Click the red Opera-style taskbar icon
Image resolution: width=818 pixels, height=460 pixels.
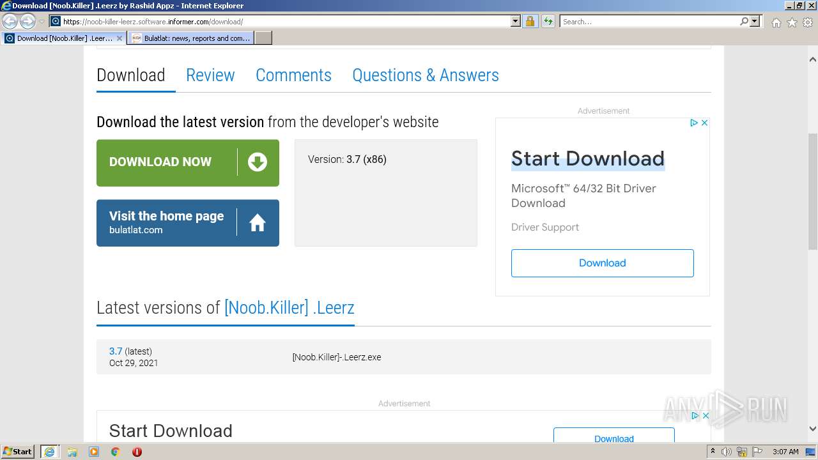tap(137, 452)
